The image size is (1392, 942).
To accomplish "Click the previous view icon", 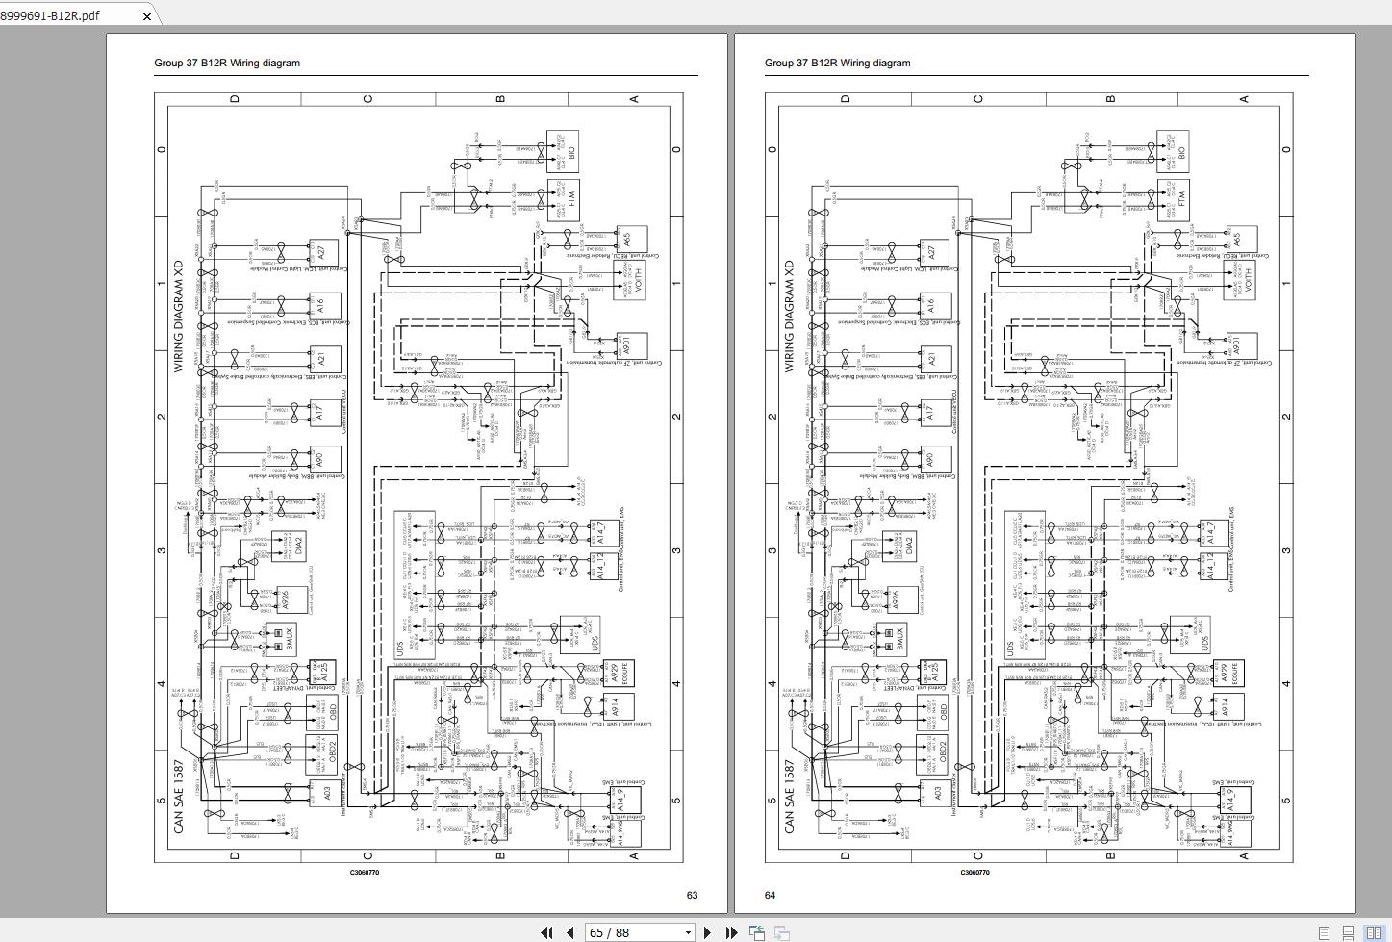I will (757, 932).
